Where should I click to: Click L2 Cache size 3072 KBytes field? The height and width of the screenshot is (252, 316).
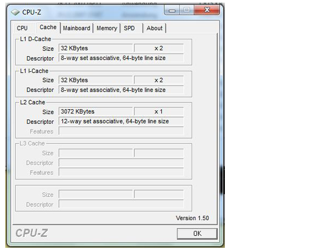coord(95,111)
